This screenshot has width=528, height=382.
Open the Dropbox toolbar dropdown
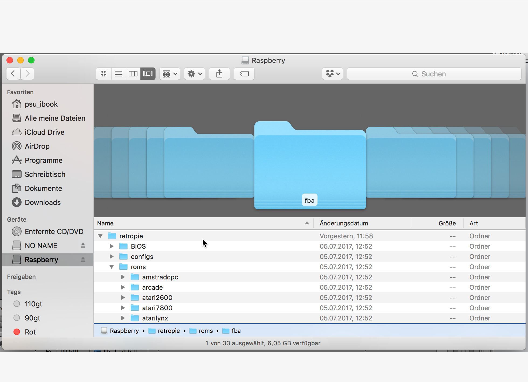[x=333, y=74]
